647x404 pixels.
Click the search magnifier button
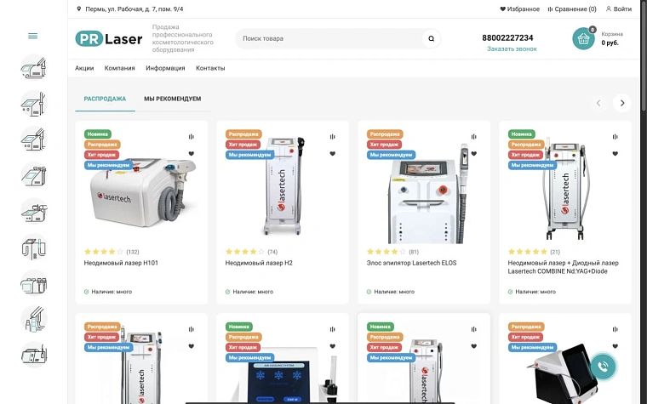(432, 39)
